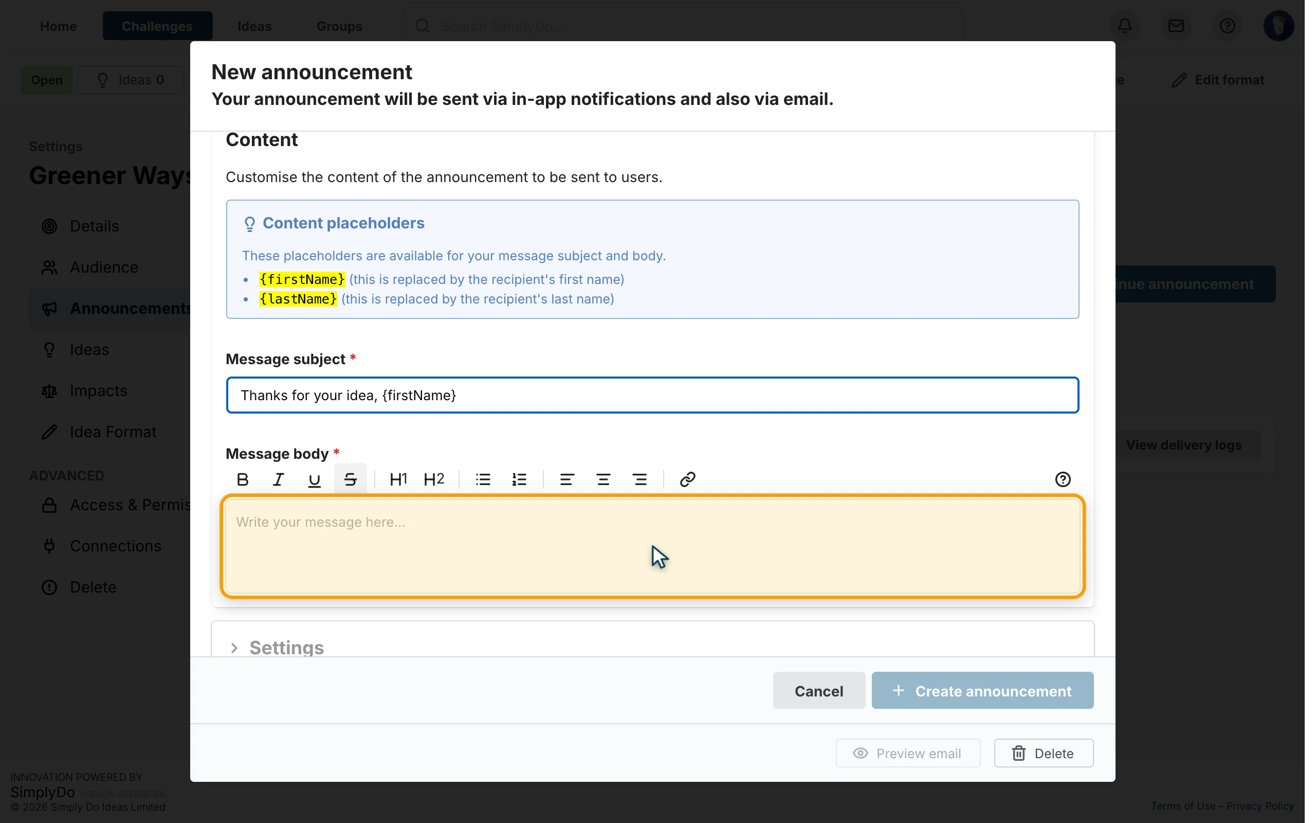Click View delivery logs button
Viewport: 1316px width, 823px height.
coord(1183,445)
